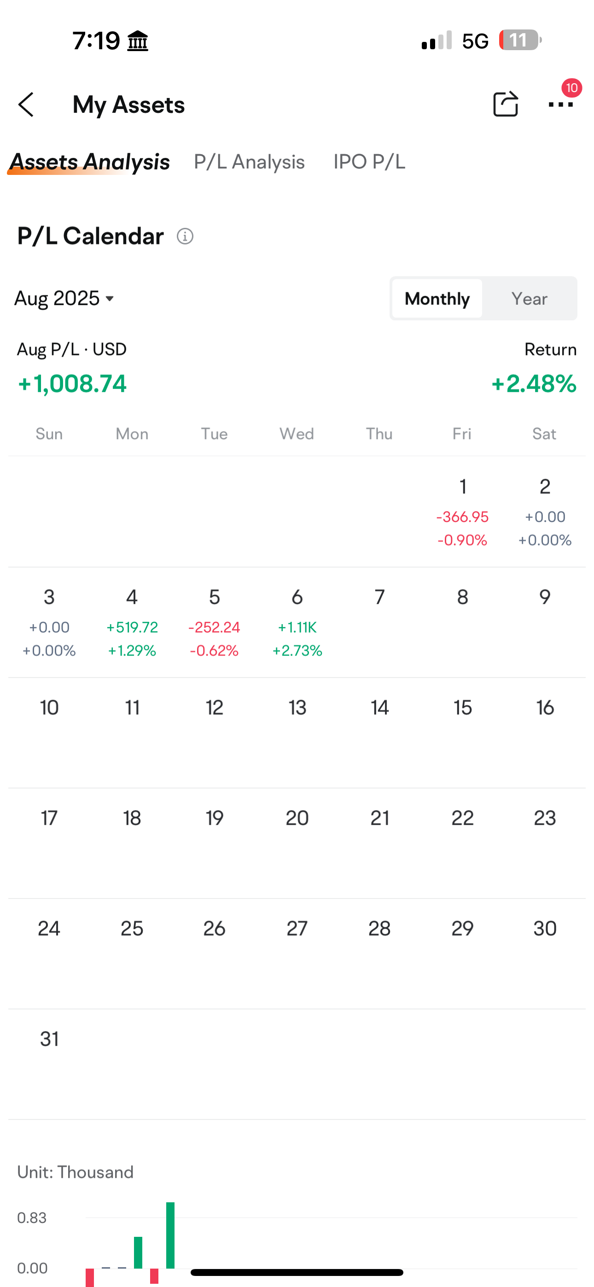Screen dimensions: 594x1287
Task: Select August 2 calendar day
Action: 544,512
